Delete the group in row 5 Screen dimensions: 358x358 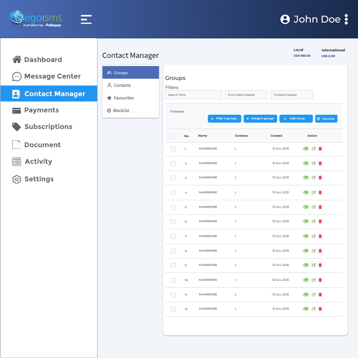coord(320,207)
